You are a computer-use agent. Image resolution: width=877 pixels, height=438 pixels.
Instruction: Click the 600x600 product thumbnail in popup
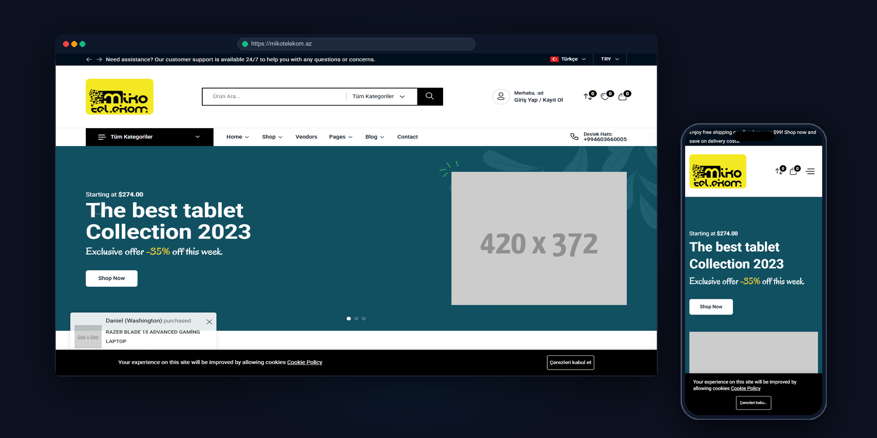[x=88, y=337]
